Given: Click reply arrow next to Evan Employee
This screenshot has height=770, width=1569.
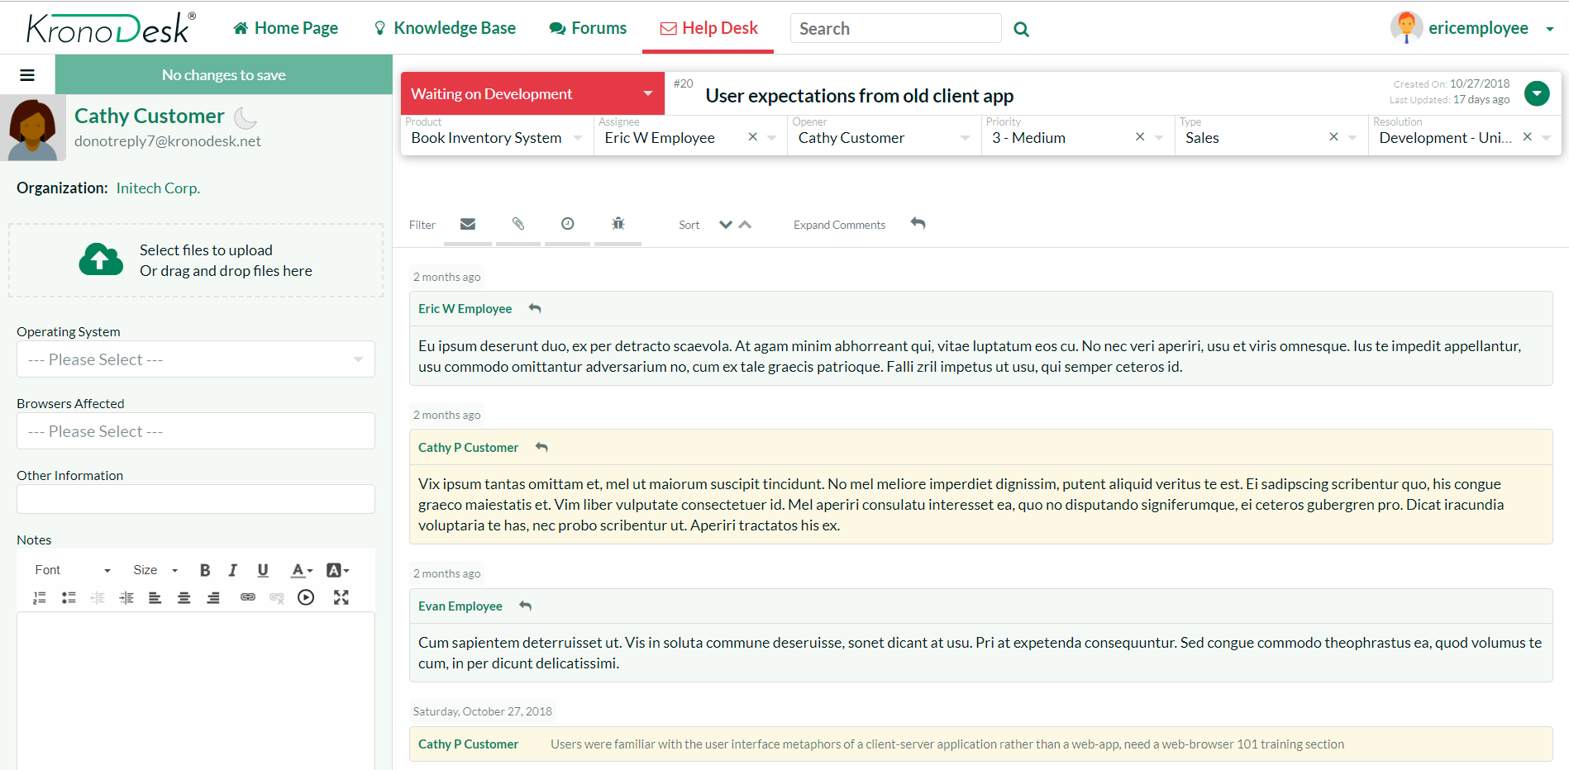Looking at the screenshot, I should point(525,606).
